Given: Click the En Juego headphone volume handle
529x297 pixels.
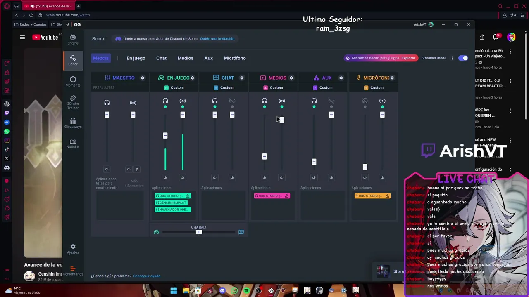Looking at the screenshot, I should [x=165, y=136].
